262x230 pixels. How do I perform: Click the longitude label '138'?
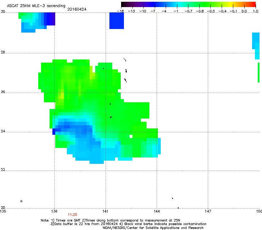(54, 211)
